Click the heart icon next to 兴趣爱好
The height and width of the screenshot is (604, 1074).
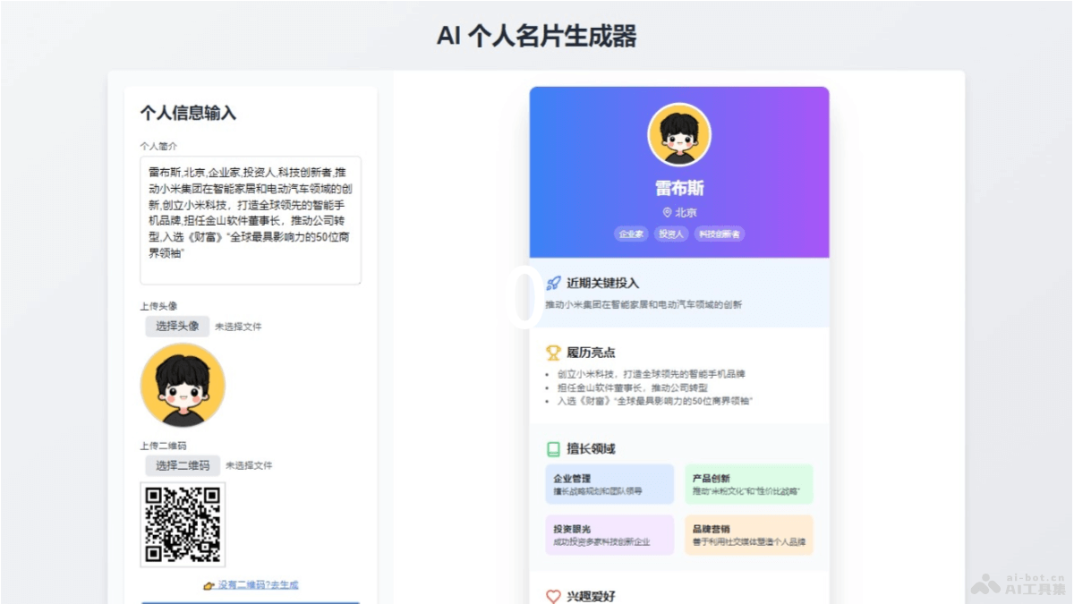[552, 595]
